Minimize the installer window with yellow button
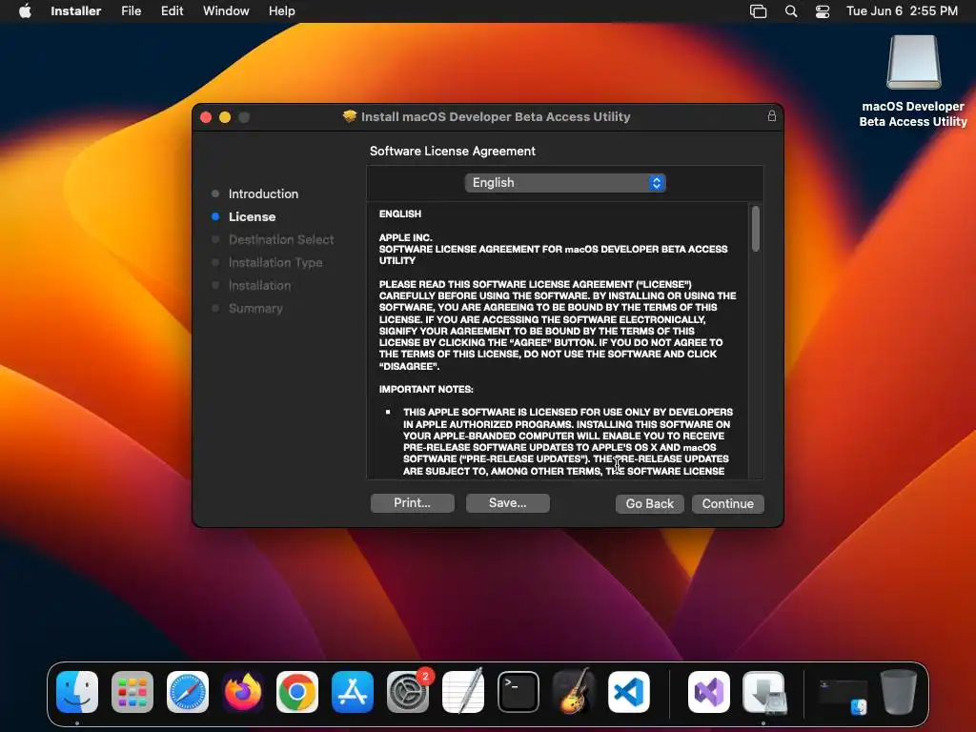976x732 pixels. click(x=225, y=117)
